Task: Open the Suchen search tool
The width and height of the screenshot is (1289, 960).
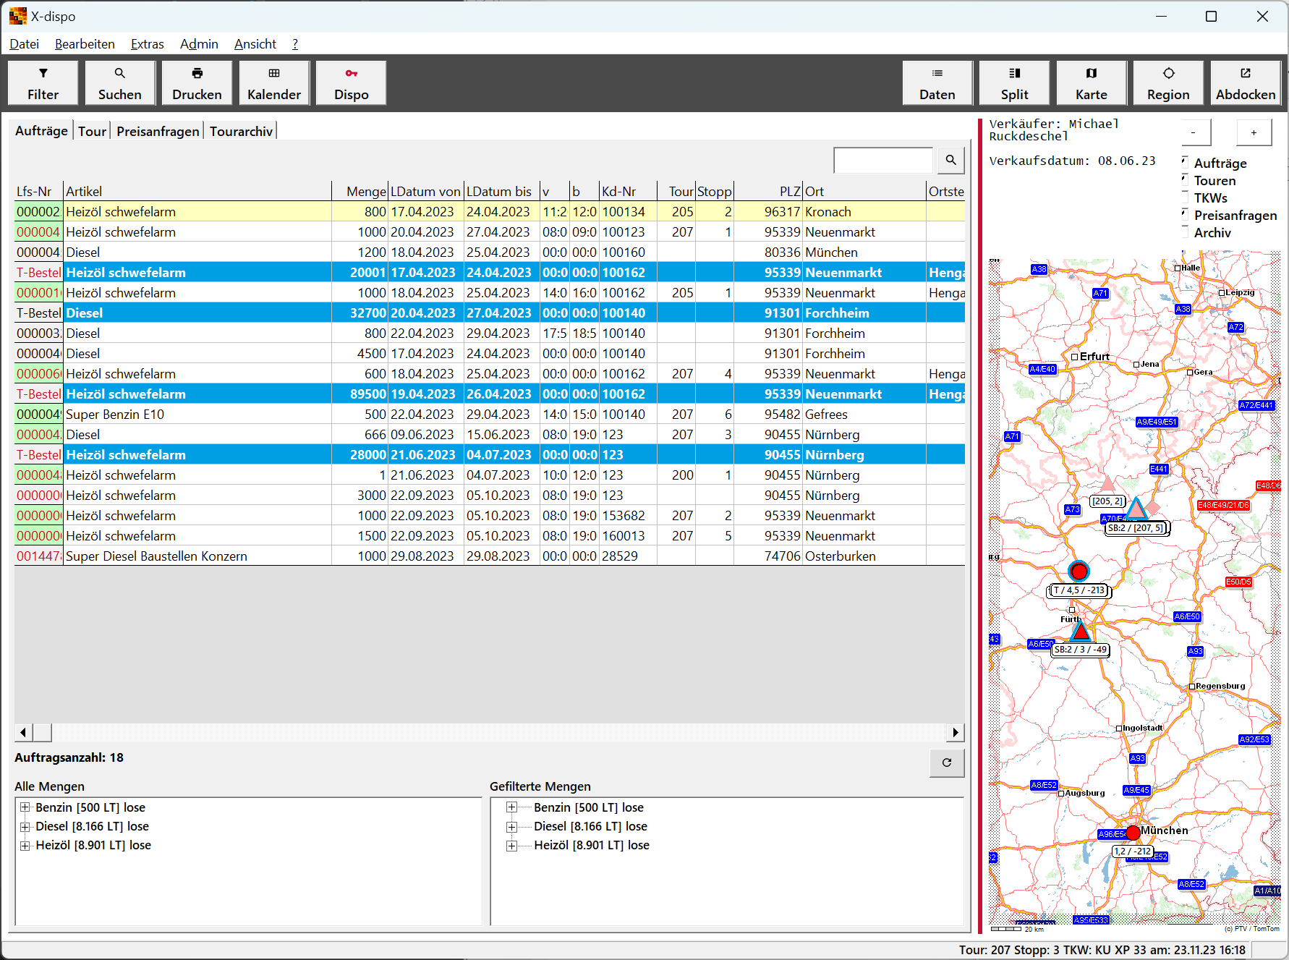Action: (x=119, y=83)
